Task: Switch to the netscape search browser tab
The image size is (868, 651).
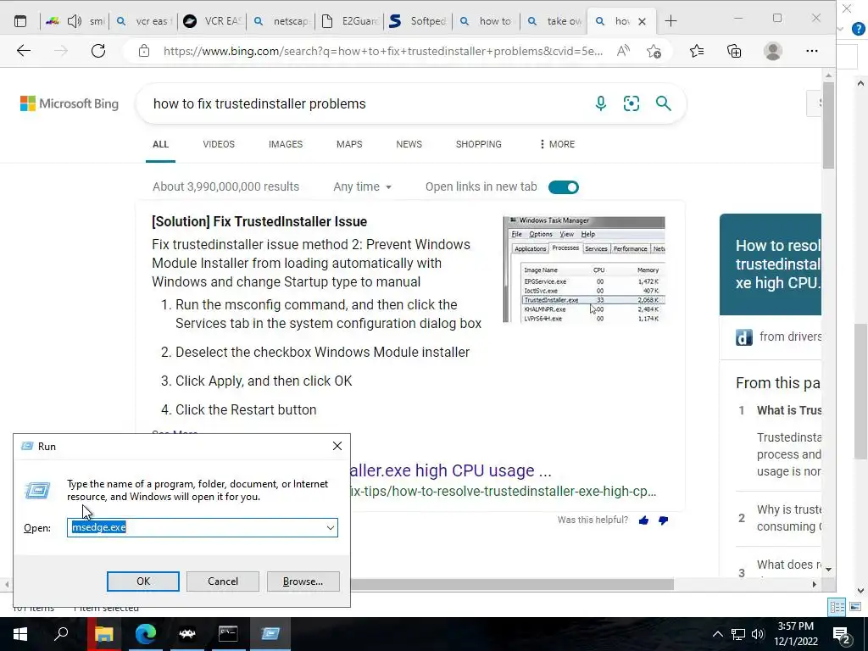Action: coord(281,21)
